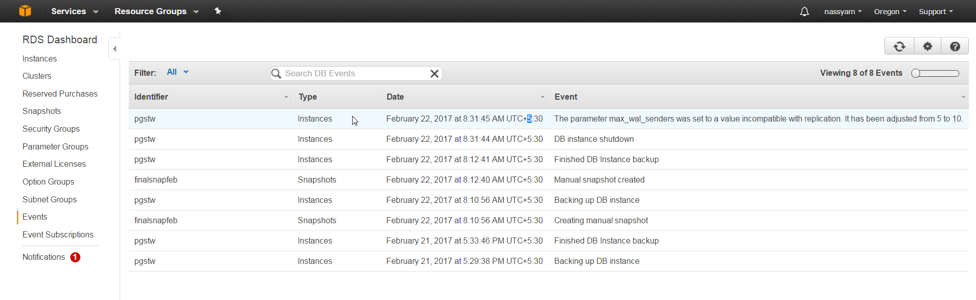Open the Instances page in the sidebar

coord(40,59)
